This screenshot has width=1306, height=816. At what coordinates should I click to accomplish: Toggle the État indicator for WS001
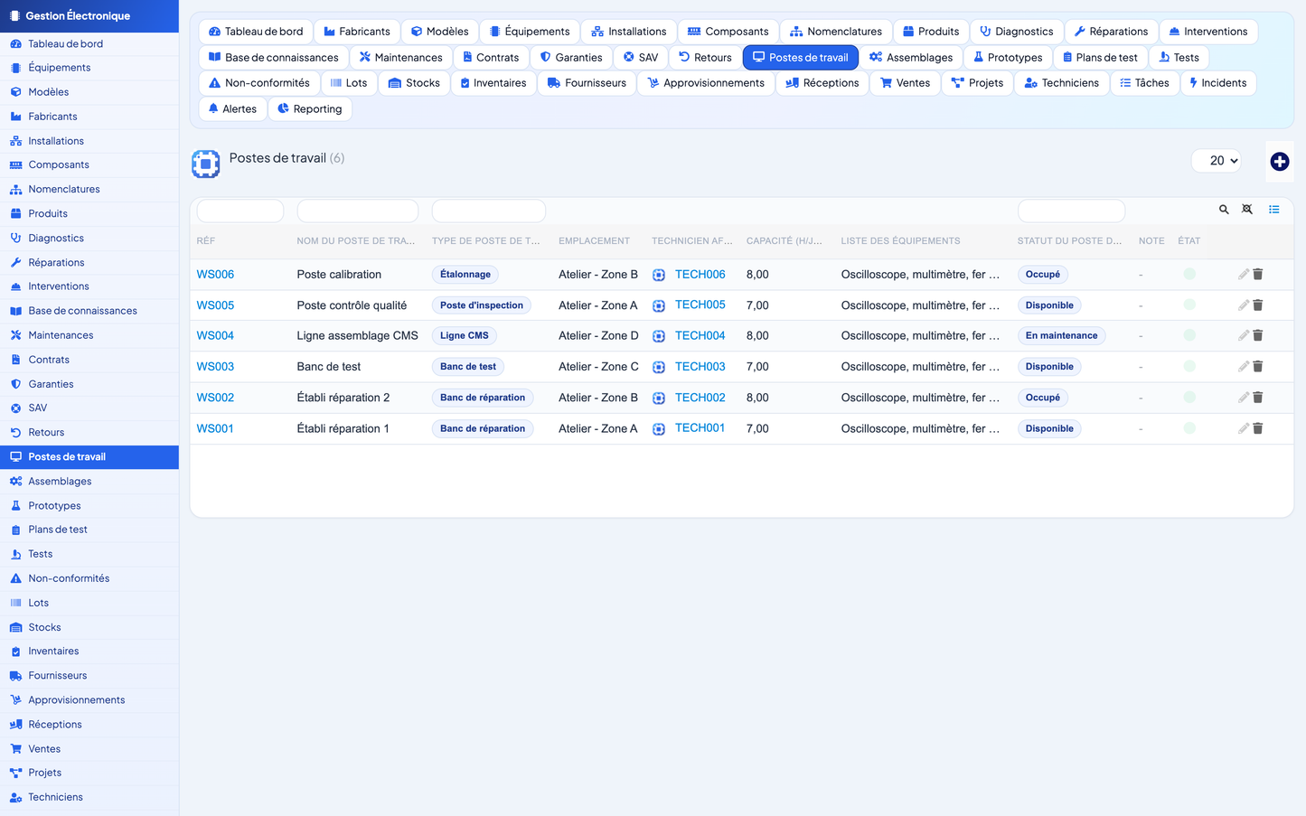[1189, 427]
